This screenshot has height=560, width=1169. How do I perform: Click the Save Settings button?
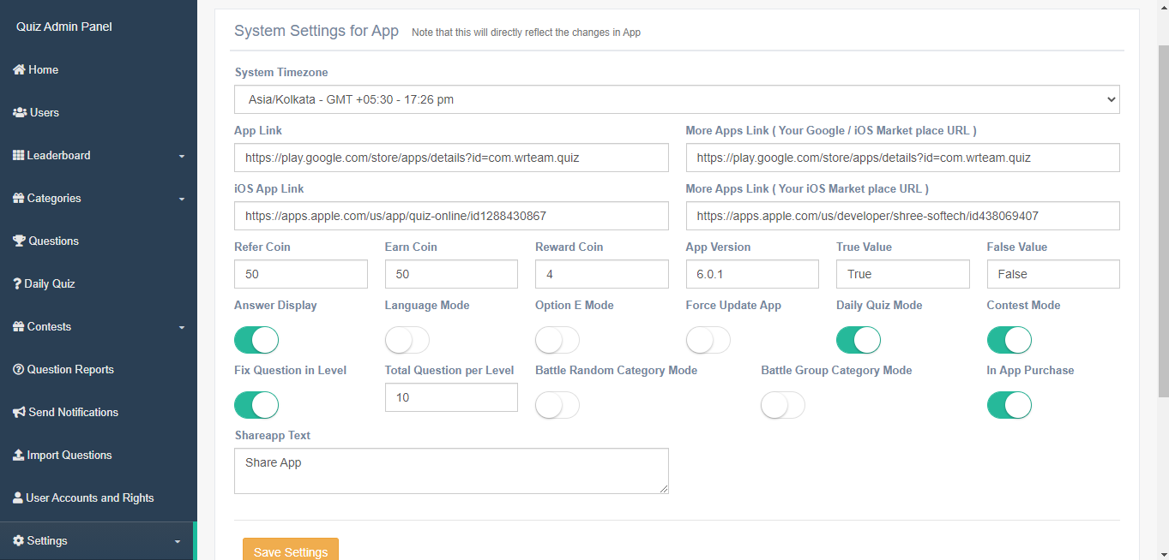[291, 550]
